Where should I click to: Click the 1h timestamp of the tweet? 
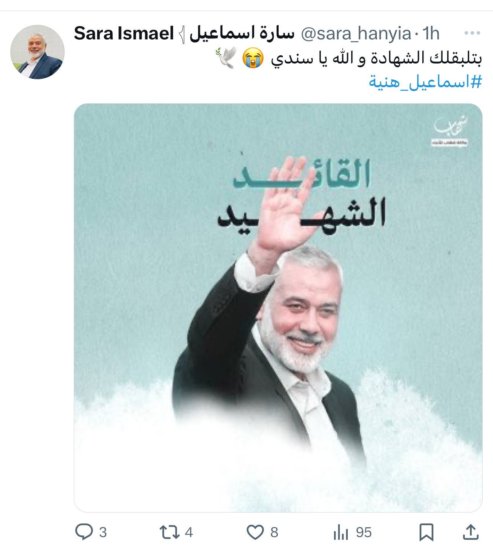pos(431,34)
